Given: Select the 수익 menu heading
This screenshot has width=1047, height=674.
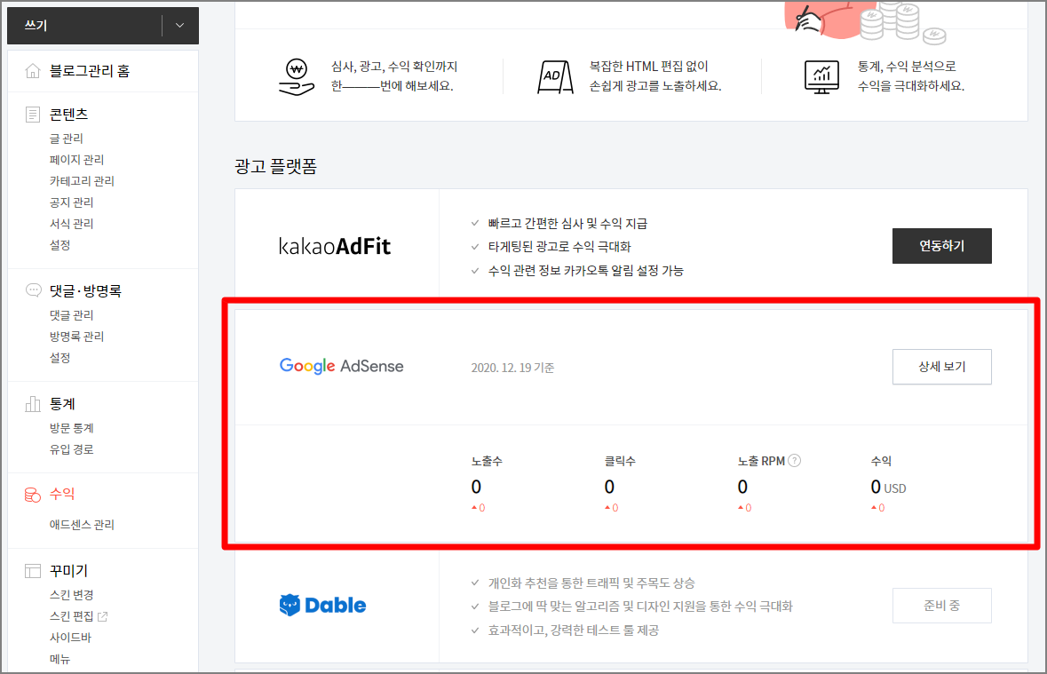Looking at the screenshot, I should tap(62, 494).
